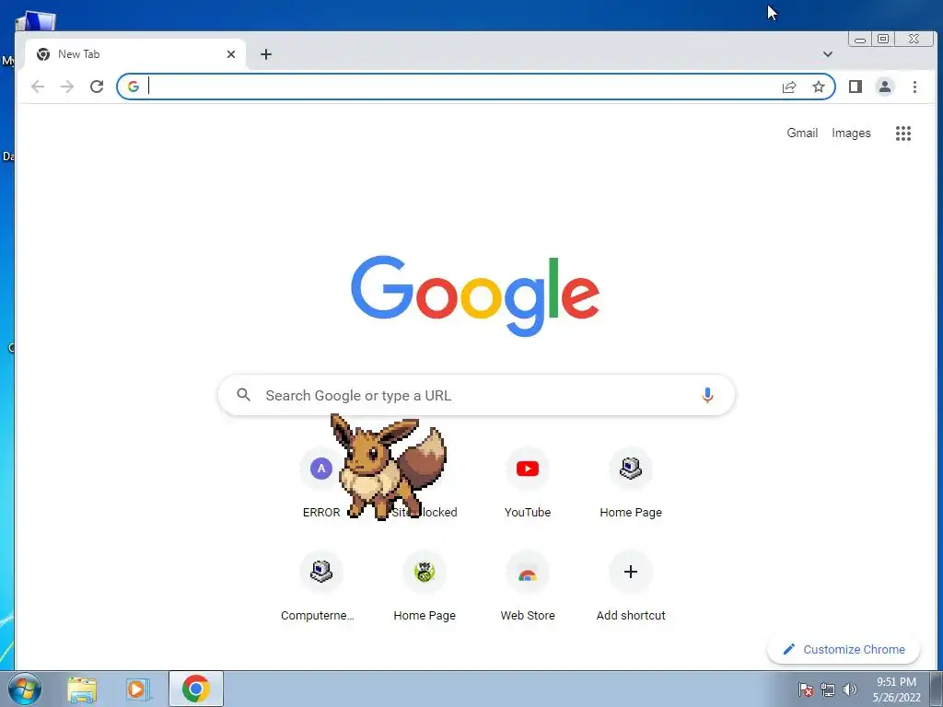Focus the Search Google or type a URL box
943x707 pixels.
[476, 395]
